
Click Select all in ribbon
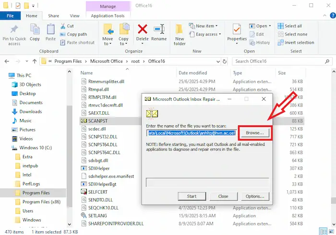(x=290, y=26)
